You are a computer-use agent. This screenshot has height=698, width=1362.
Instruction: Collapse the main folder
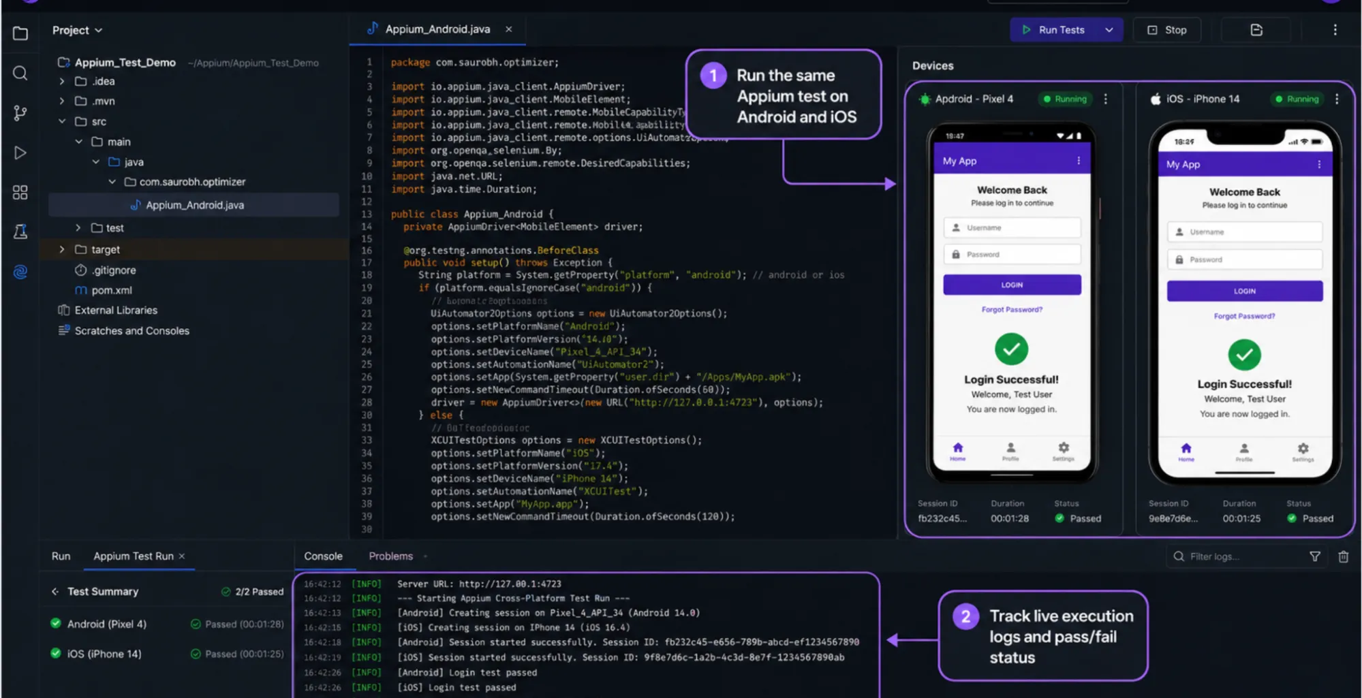pyautogui.click(x=78, y=142)
